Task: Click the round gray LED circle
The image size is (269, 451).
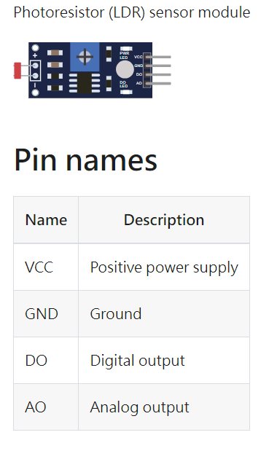Action: [125, 70]
